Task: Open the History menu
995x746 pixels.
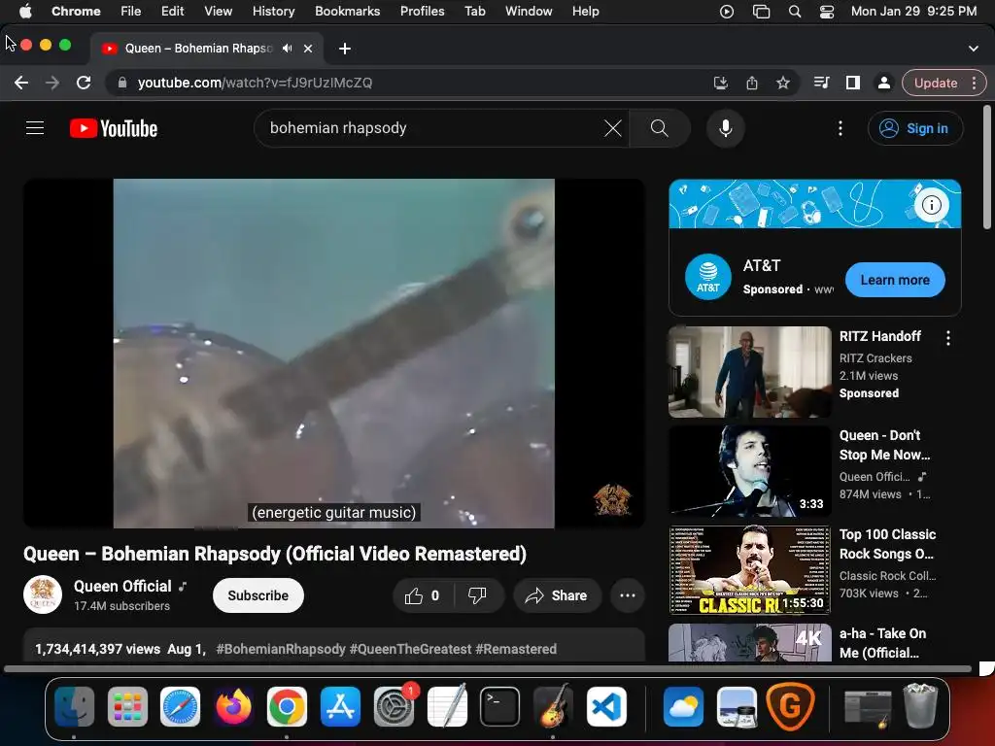Action: click(x=273, y=12)
